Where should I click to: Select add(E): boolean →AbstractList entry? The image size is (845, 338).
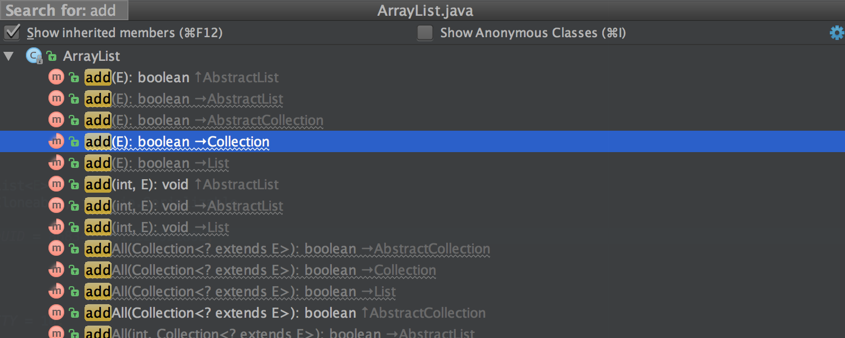point(422,99)
